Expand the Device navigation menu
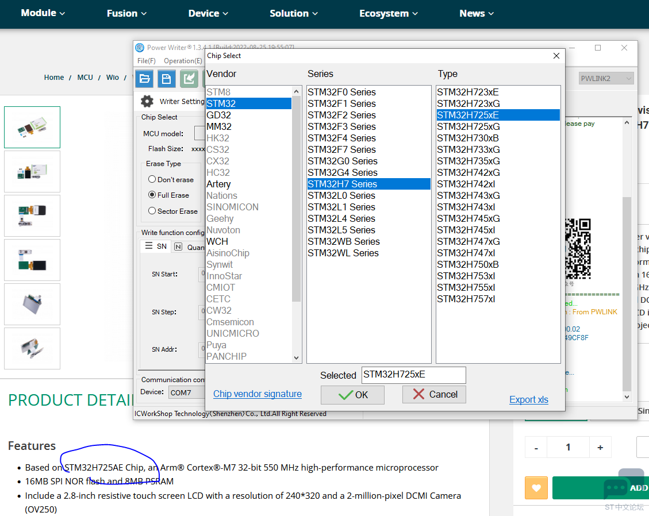Viewport: 649px width, 516px height. pyautogui.click(x=208, y=14)
